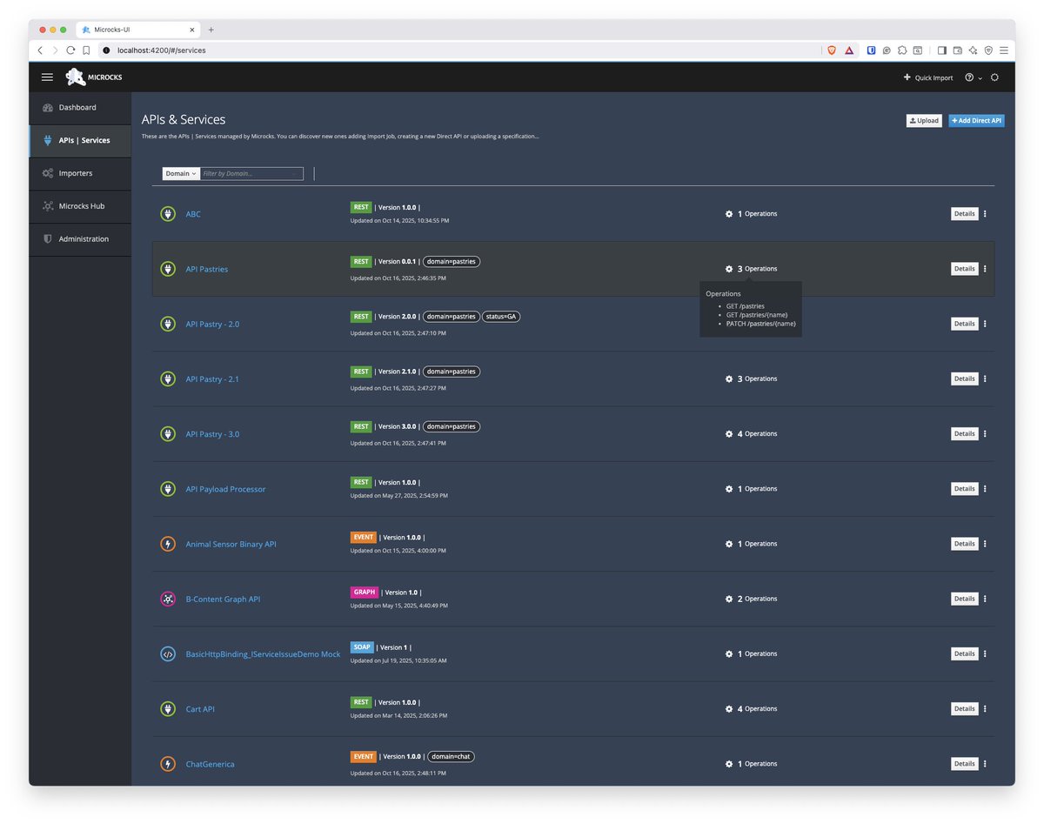Click the theme sun icon in header

994,77
